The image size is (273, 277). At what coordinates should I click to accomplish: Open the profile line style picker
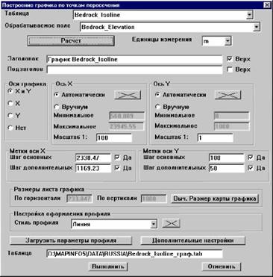pos(171,223)
